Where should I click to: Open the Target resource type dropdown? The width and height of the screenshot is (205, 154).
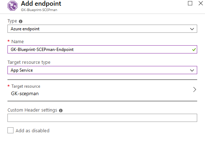point(102,70)
